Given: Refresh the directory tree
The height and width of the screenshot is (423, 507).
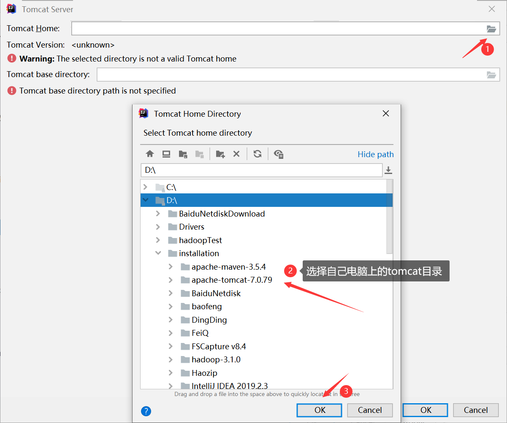Looking at the screenshot, I should [258, 154].
